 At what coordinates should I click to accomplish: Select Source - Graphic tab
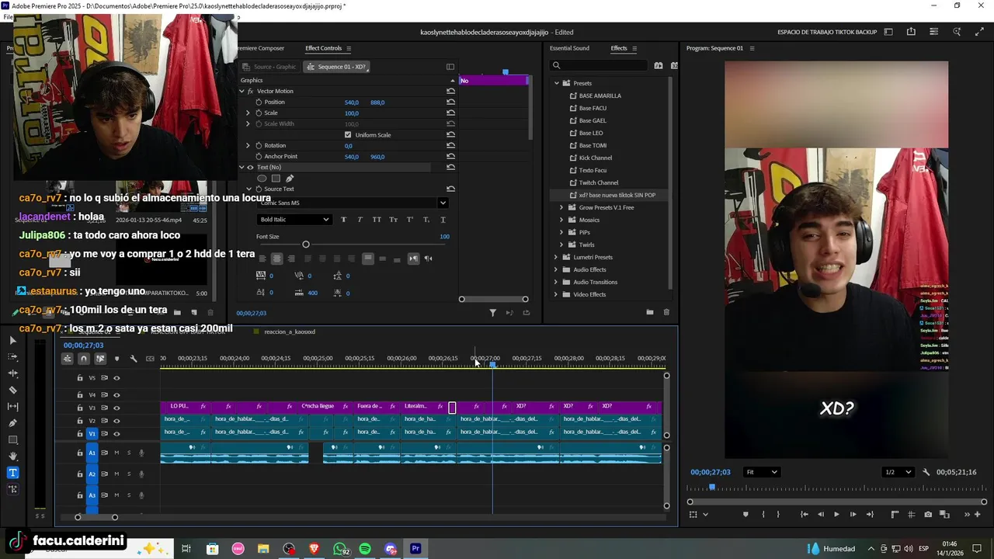(269, 67)
